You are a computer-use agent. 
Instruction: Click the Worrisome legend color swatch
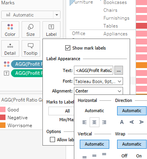(x=3, y=125)
